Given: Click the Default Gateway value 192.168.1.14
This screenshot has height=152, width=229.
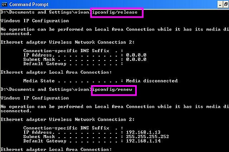Looking at the screenshot, I should point(143,141).
